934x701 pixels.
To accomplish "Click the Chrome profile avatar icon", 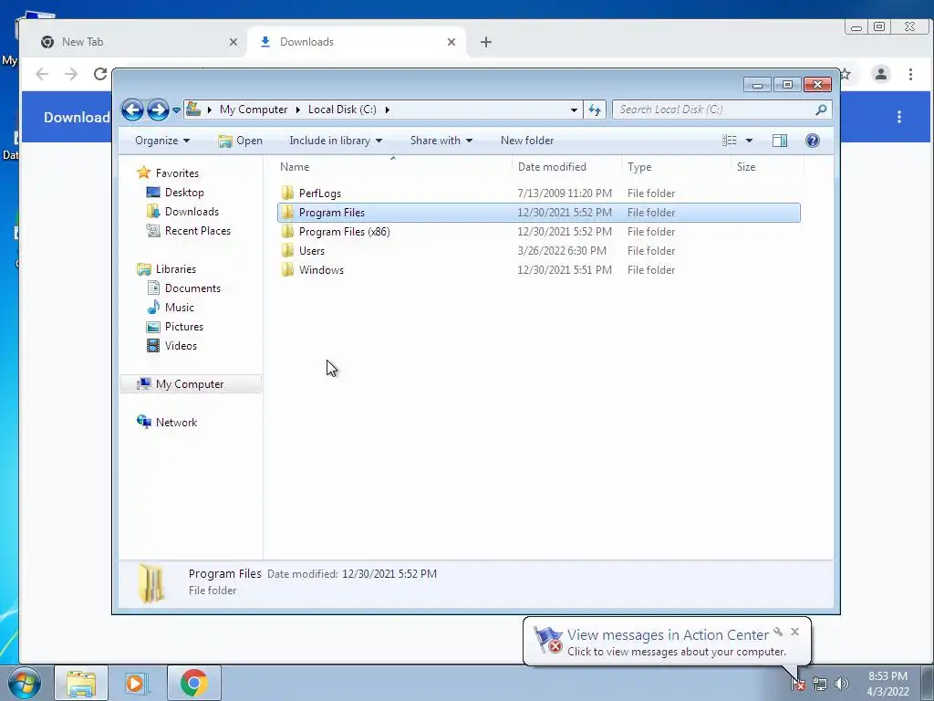I will click(881, 74).
